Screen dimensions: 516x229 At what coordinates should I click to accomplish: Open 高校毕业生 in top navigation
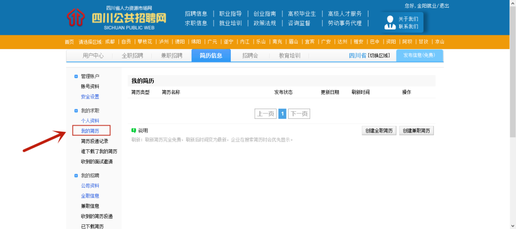(x=302, y=14)
